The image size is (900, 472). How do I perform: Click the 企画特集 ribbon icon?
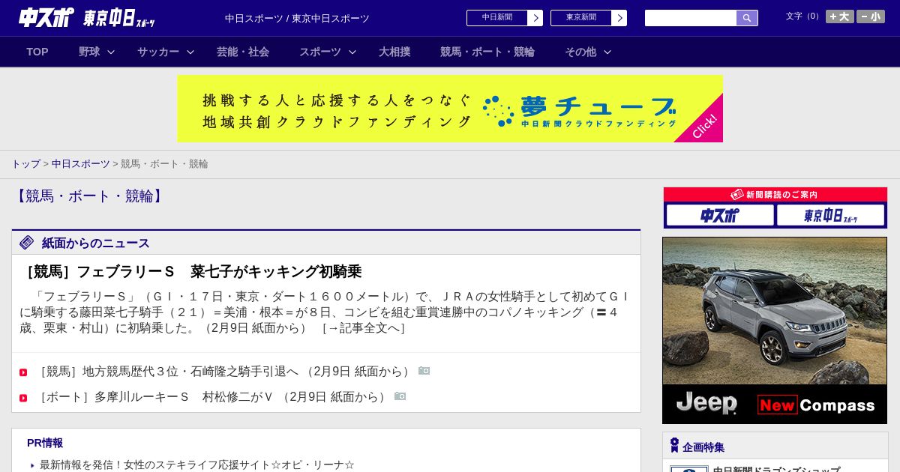674,445
